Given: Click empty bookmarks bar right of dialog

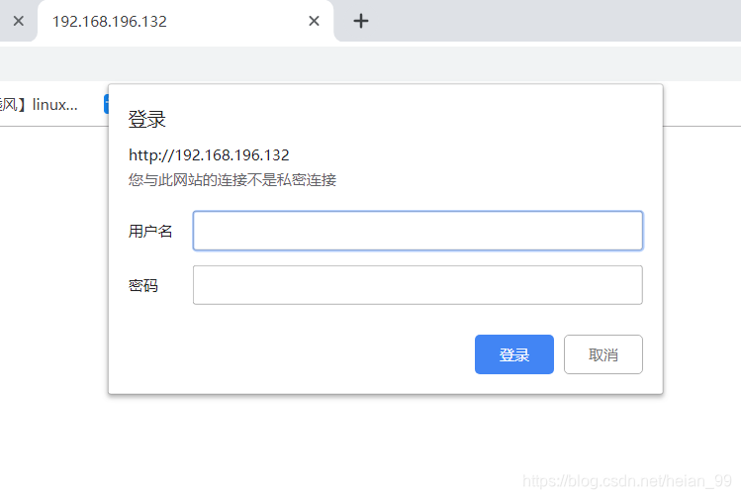Looking at the screenshot, I should [x=700, y=105].
